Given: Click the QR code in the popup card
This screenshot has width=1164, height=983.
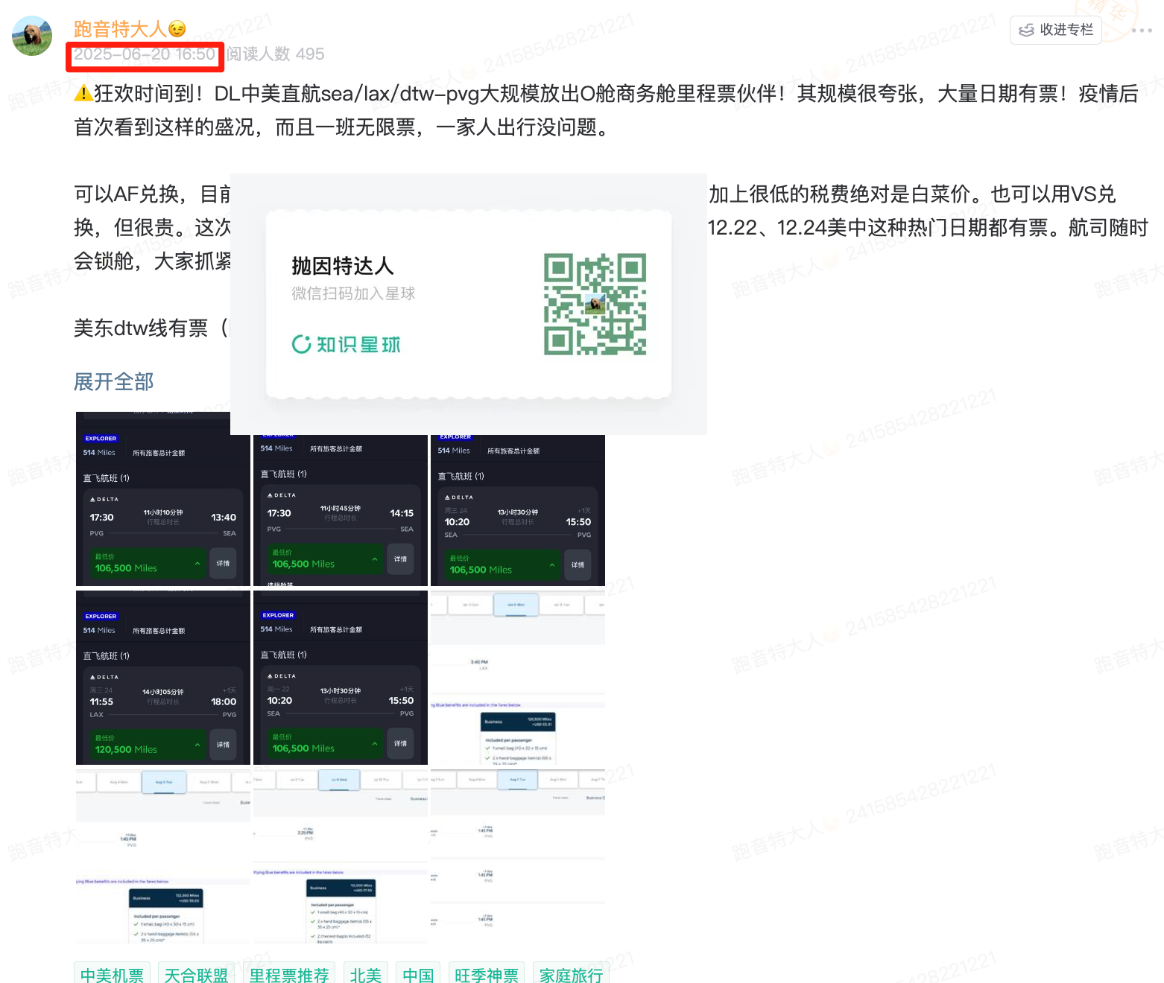Looking at the screenshot, I should pyautogui.click(x=595, y=304).
